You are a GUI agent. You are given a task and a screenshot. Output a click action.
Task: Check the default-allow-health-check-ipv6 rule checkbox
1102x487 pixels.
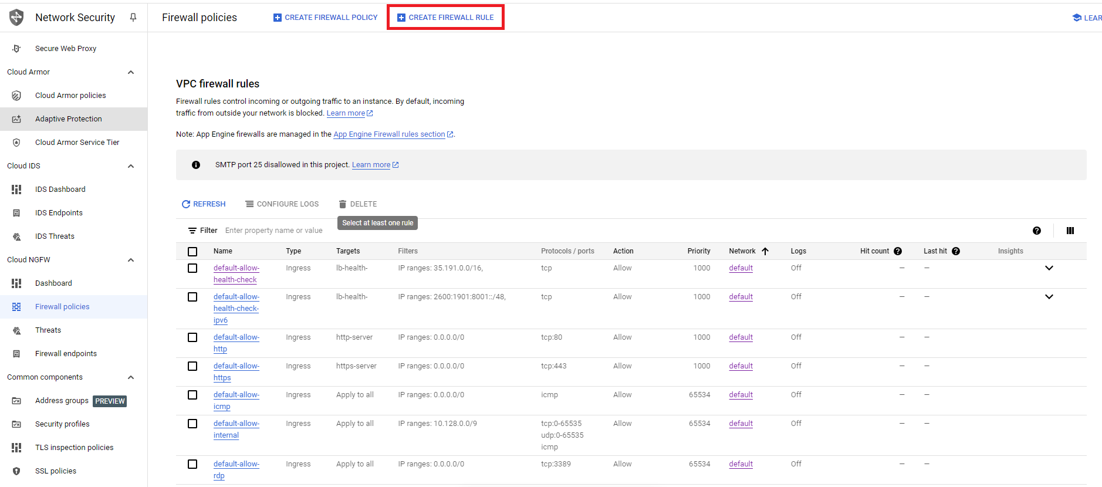192,297
